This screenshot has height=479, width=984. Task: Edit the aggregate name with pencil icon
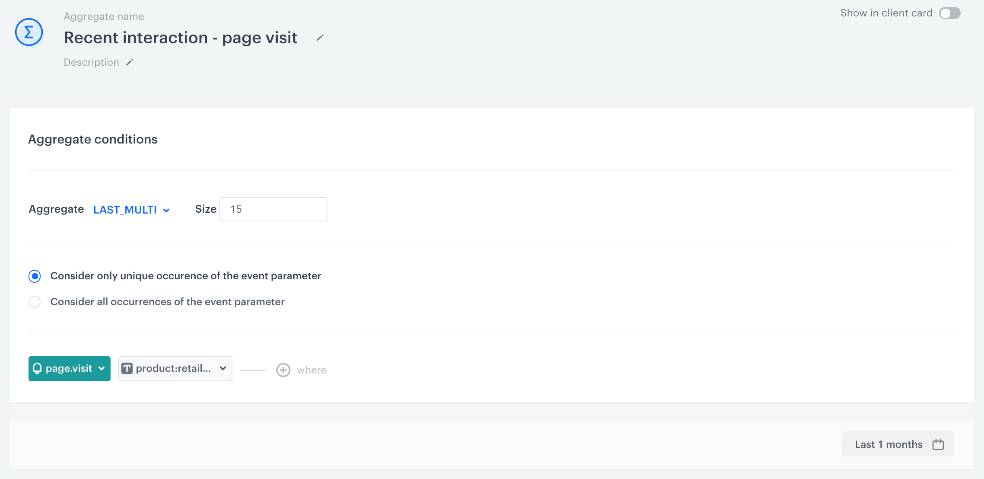point(320,38)
